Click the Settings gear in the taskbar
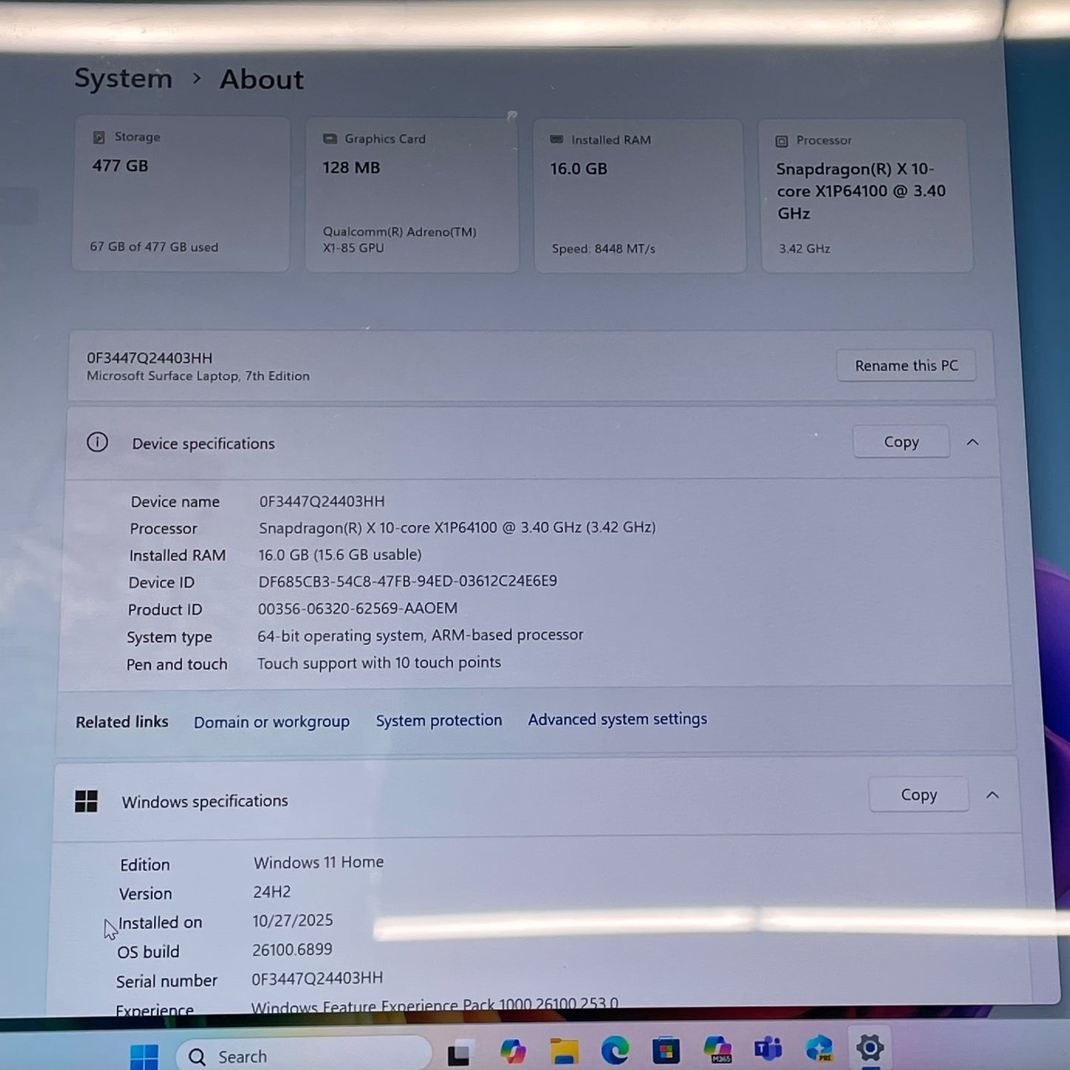1070x1070 pixels. pyautogui.click(x=869, y=1048)
